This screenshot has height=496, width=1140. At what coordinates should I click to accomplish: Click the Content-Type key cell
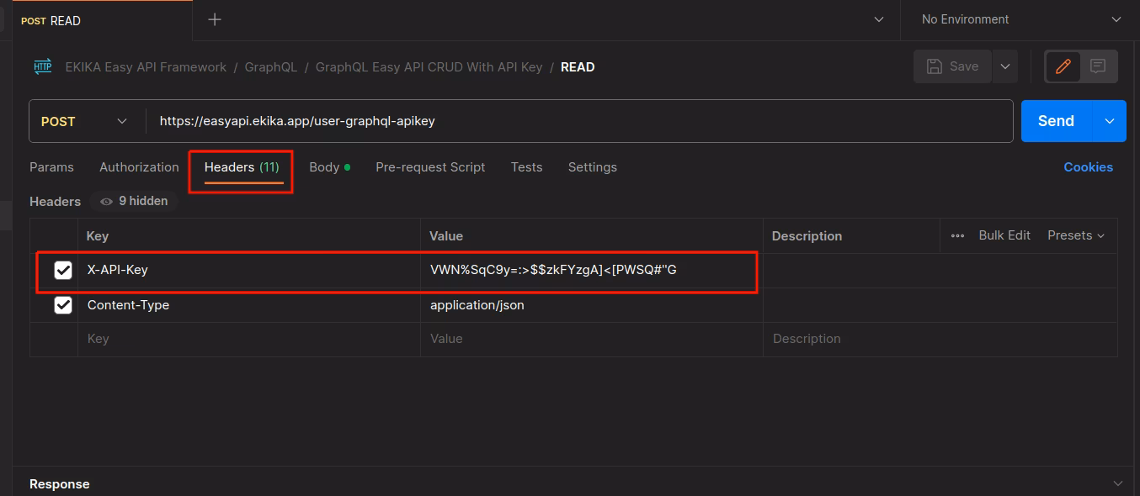tap(249, 305)
